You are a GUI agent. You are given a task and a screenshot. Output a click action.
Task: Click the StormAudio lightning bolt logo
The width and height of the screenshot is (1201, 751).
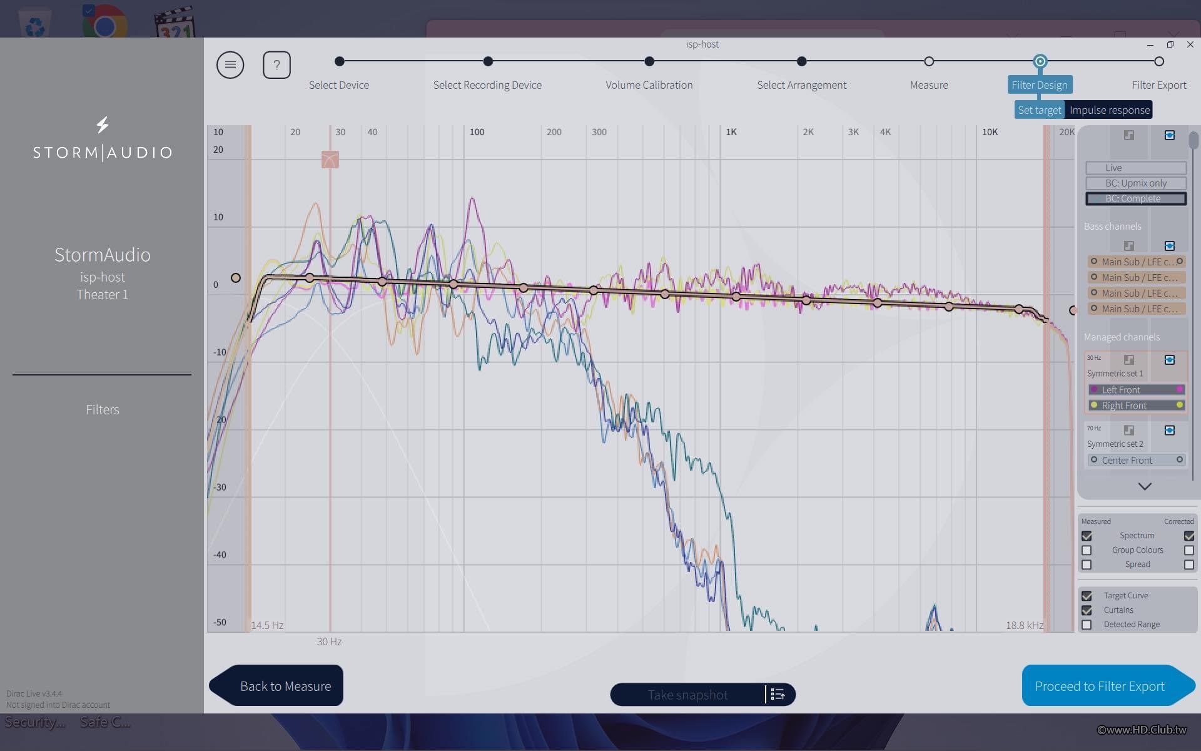pyautogui.click(x=103, y=125)
